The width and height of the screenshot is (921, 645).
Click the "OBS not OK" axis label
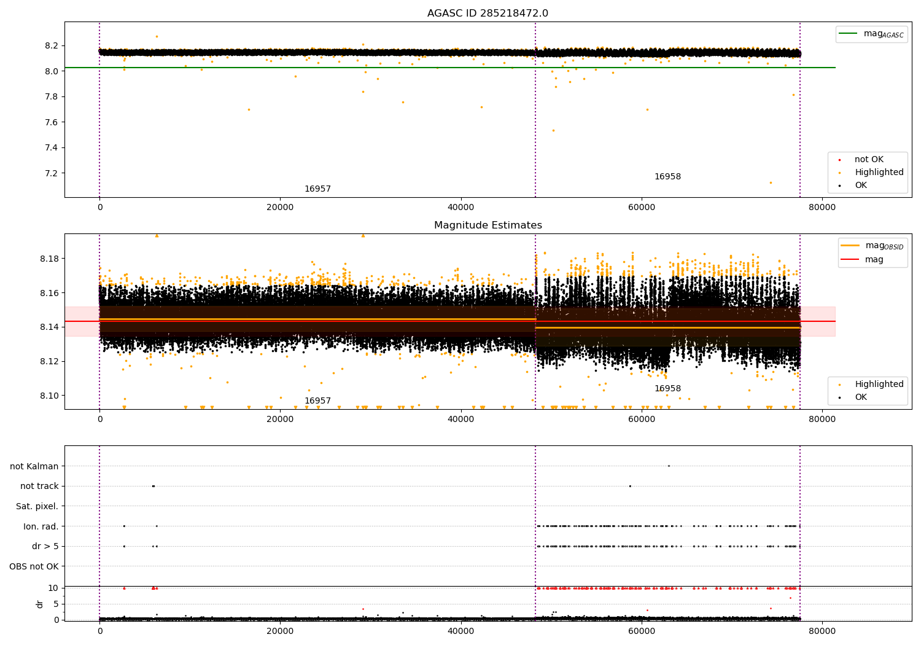34,566
